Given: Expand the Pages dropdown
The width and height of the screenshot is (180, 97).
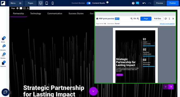Looking at the screenshot, I should [30, 3].
